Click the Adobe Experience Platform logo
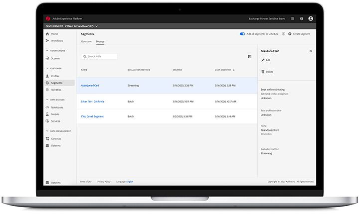Image resolution: width=359 pixels, height=224 pixels. (48, 18)
